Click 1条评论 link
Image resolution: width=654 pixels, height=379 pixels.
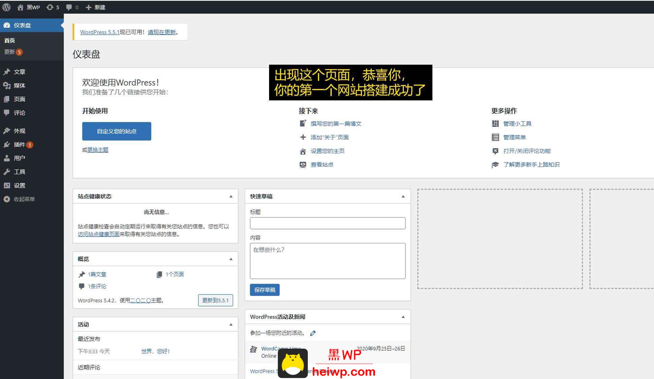[x=97, y=286]
